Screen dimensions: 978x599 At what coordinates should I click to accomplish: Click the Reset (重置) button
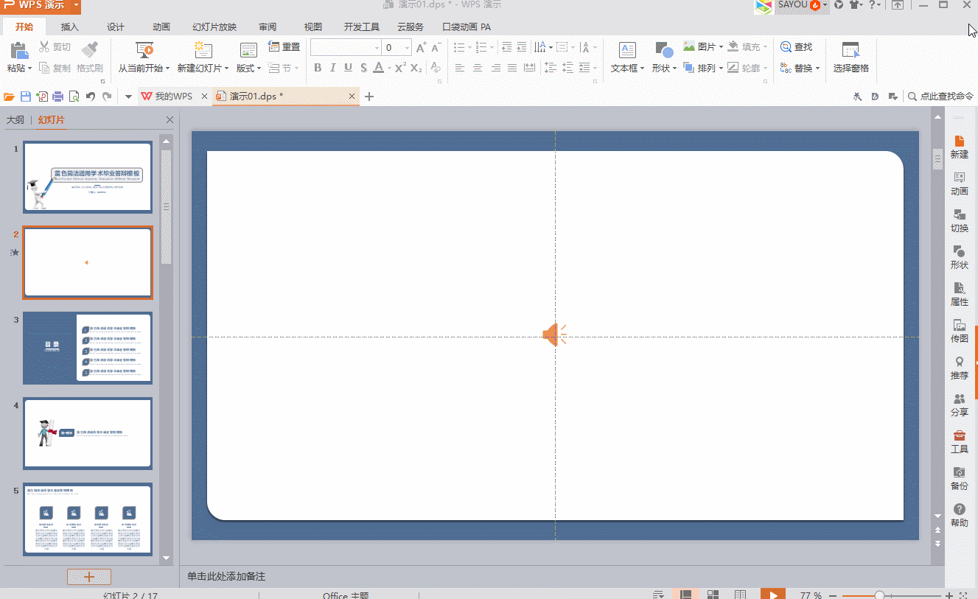pos(284,47)
